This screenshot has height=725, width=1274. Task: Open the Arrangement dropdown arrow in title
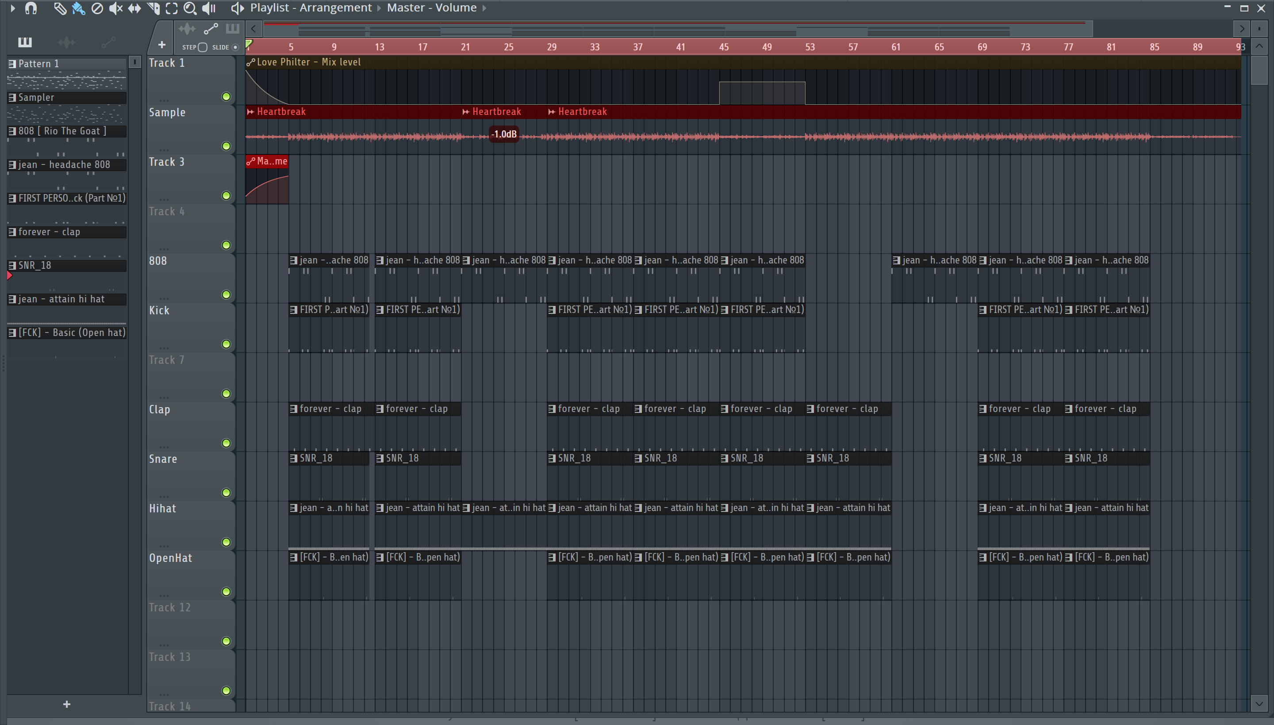tap(379, 8)
